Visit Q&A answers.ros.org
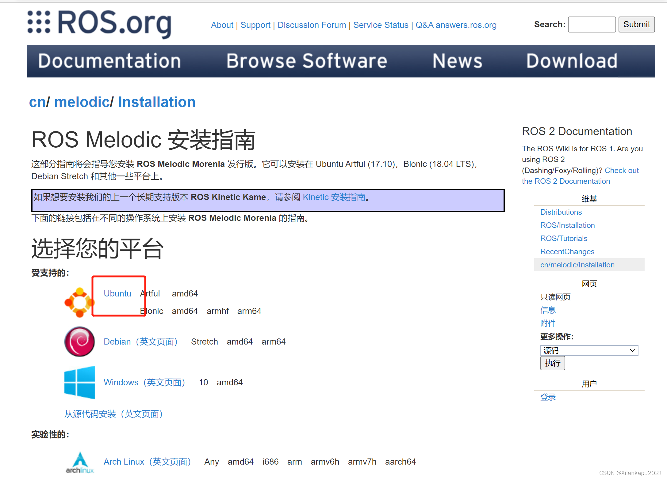The width and height of the screenshot is (667, 479). click(x=456, y=25)
